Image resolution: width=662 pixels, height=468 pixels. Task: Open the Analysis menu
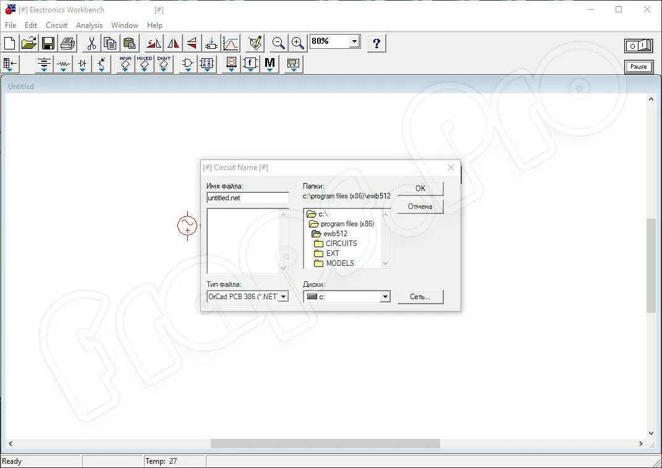click(89, 25)
